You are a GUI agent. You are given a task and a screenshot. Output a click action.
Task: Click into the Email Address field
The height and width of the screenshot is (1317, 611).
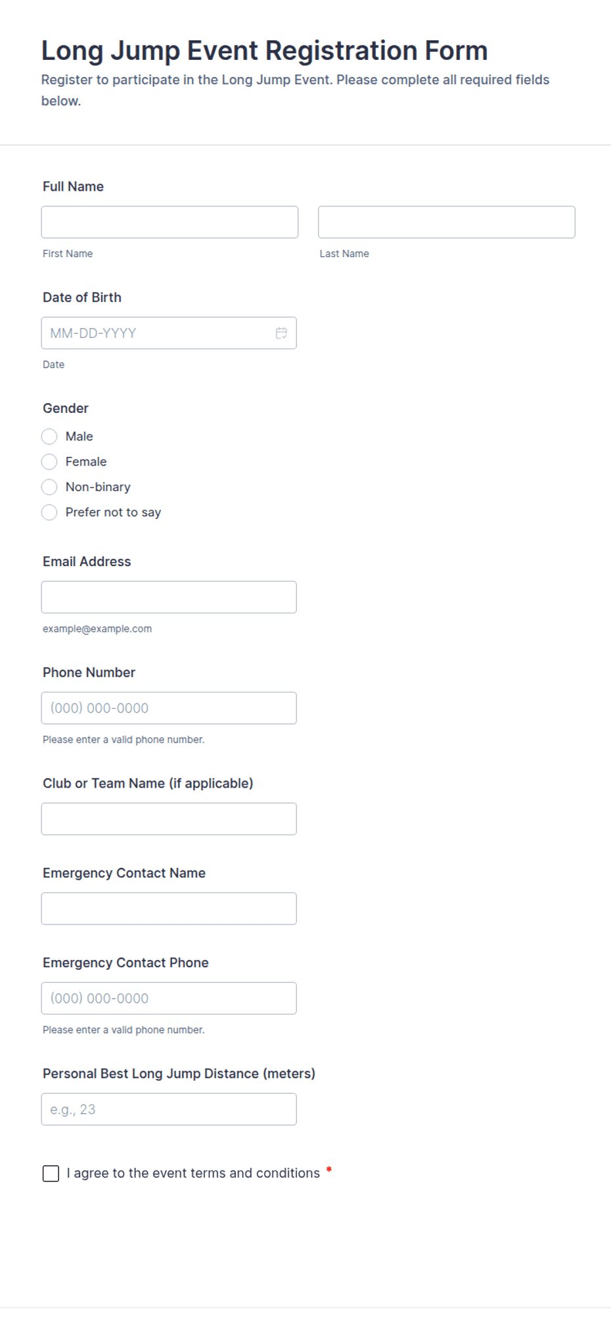point(169,597)
